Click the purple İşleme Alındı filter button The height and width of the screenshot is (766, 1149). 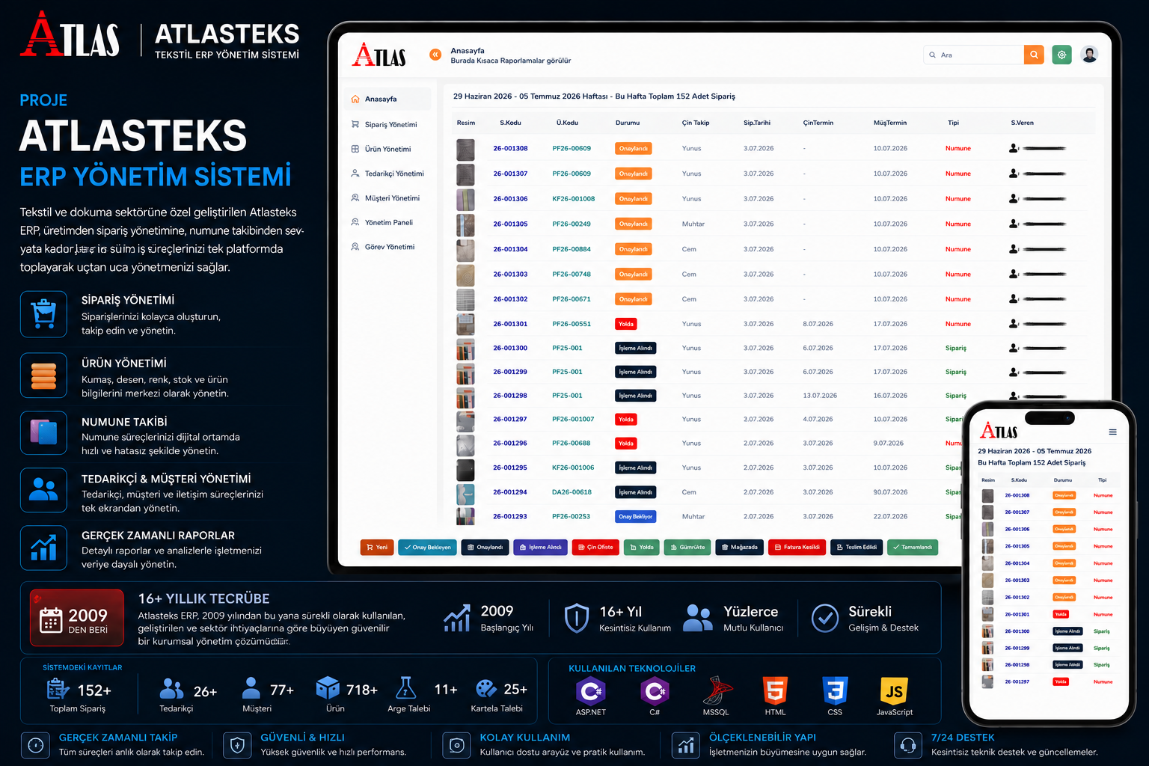[540, 548]
